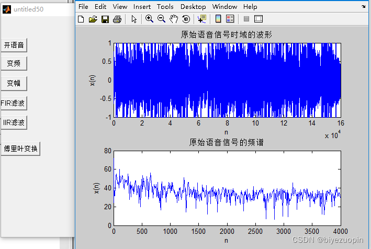
Task: Click the New Figure icon
Action: point(81,19)
